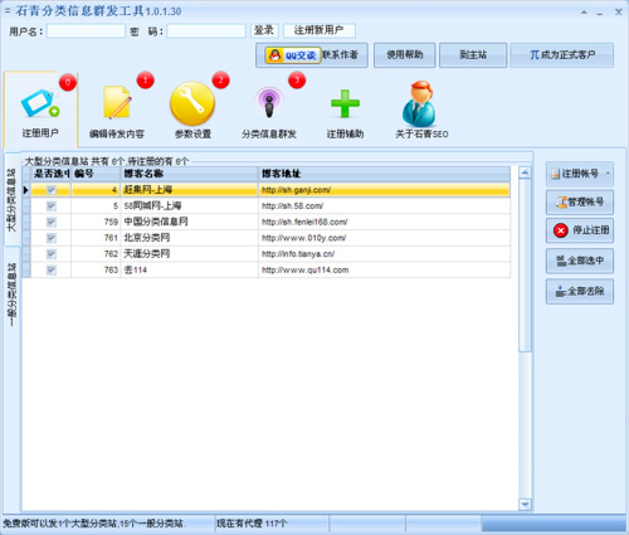Image resolution: width=629 pixels, height=535 pixels.
Task: Click the 博客地址 column header
Action: tap(384, 173)
